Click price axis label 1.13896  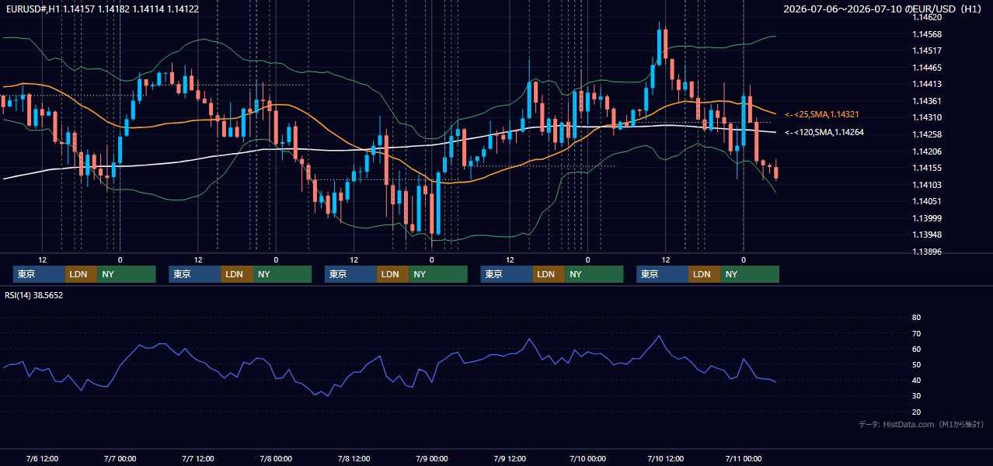[x=927, y=252]
